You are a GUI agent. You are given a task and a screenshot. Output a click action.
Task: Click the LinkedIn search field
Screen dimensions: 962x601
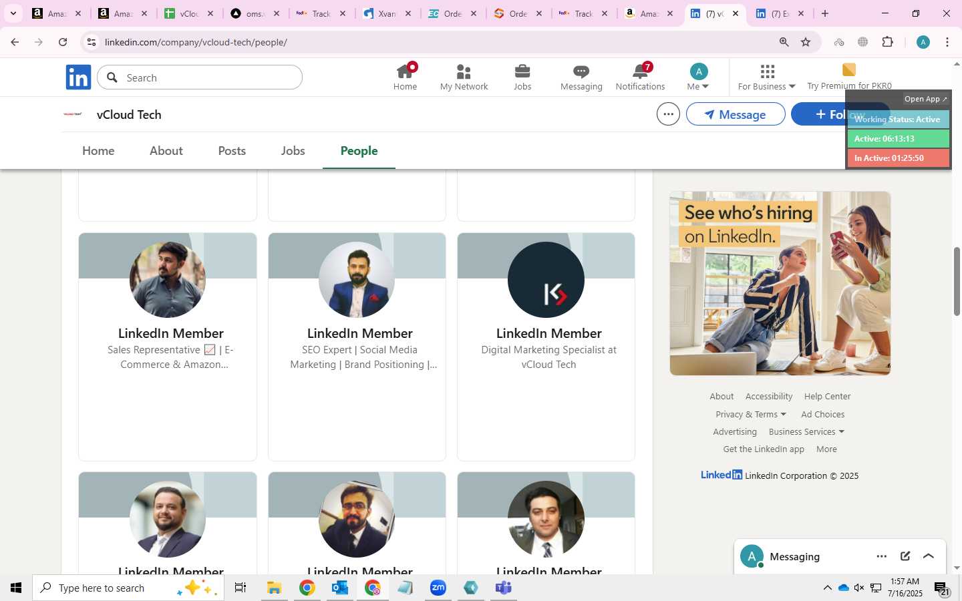(x=200, y=77)
